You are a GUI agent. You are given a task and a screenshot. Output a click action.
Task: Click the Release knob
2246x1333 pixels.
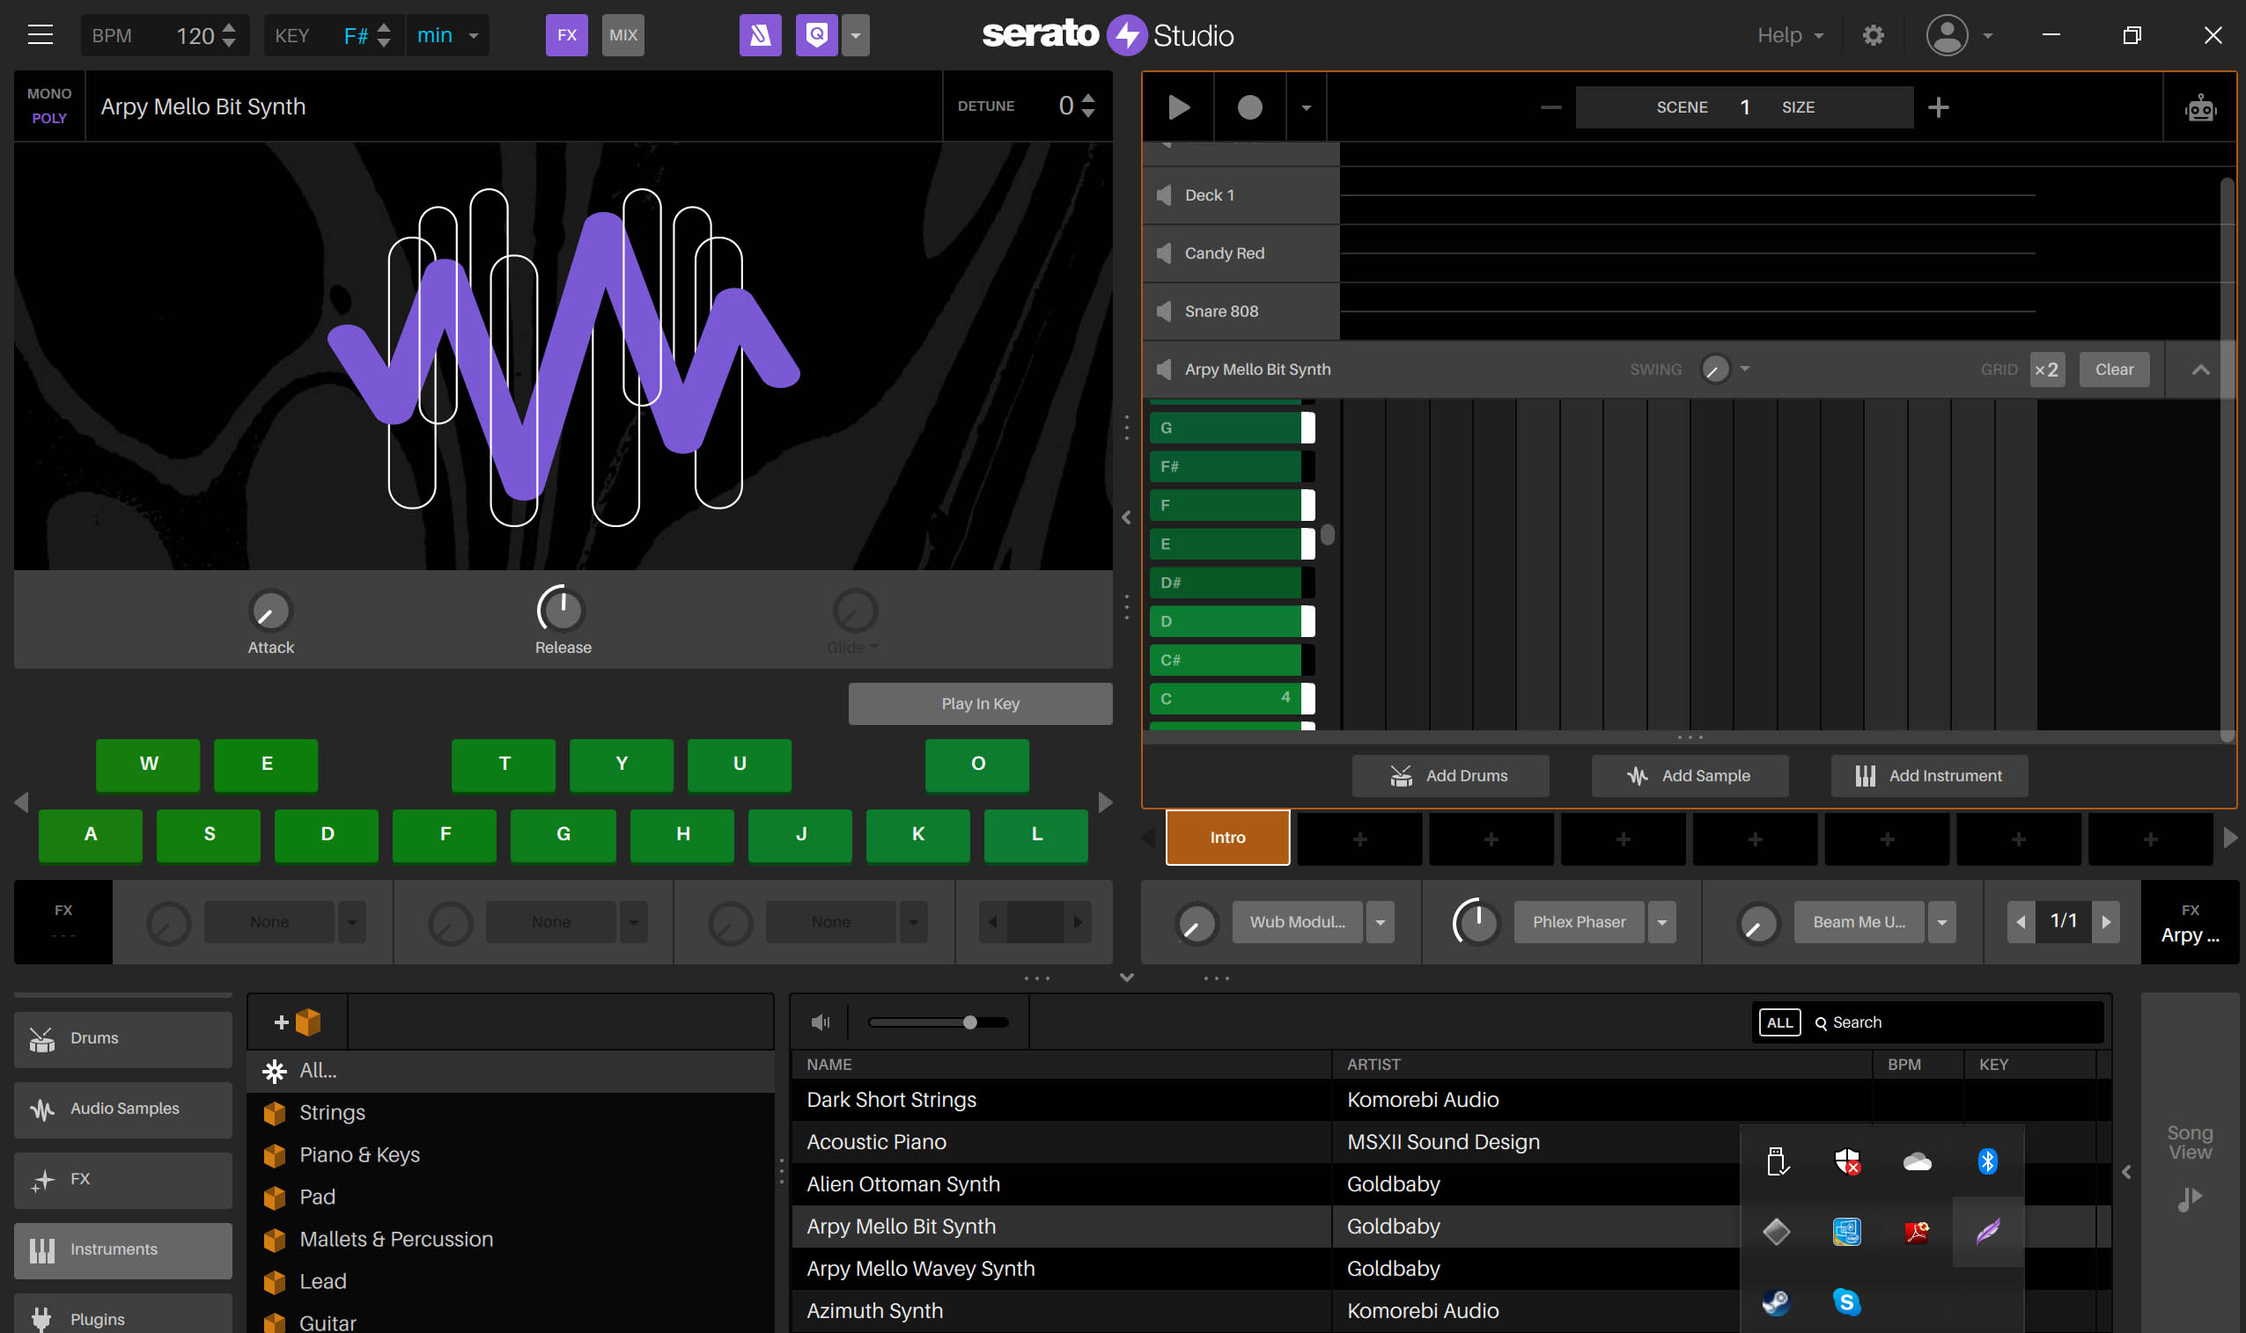click(562, 611)
